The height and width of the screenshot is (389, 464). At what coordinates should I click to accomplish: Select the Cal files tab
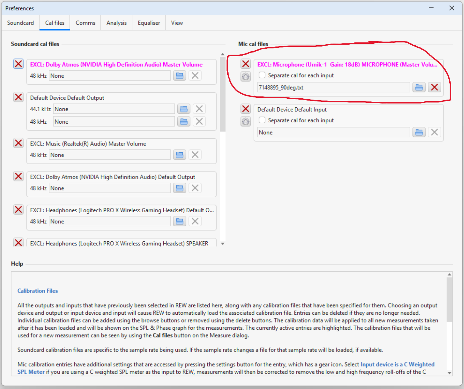pyautogui.click(x=55, y=23)
